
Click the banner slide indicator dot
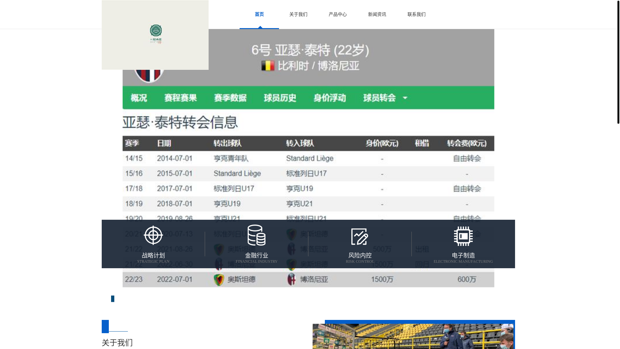[113, 299]
